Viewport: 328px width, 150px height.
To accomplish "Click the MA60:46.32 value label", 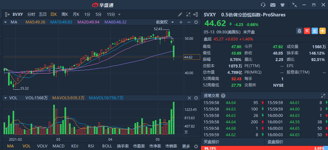I will click(x=115, y=22).
